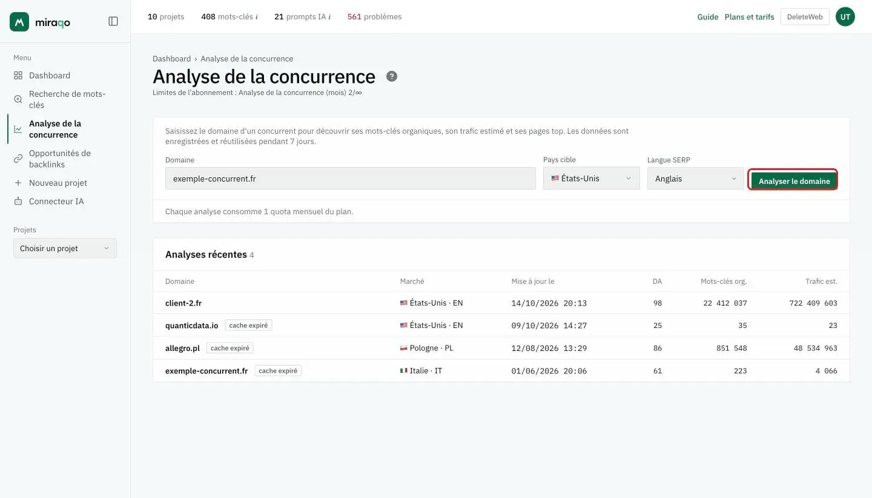Click the Mise à jour le header
This screenshot has width=872, height=498.
point(533,281)
